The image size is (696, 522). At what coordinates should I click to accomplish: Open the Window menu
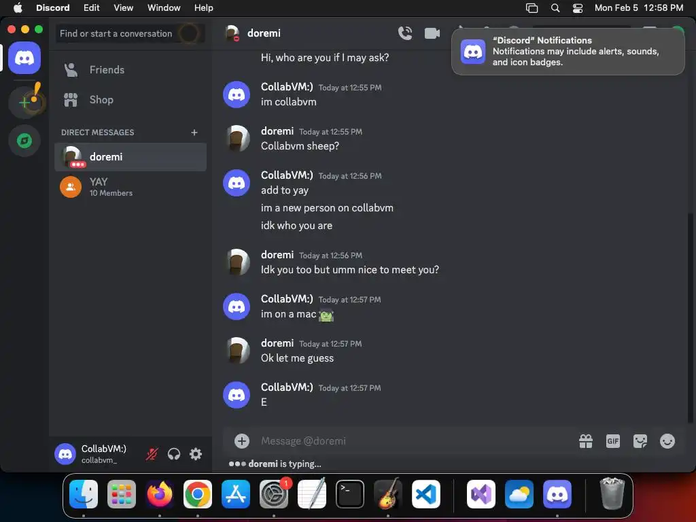(x=164, y=7)
